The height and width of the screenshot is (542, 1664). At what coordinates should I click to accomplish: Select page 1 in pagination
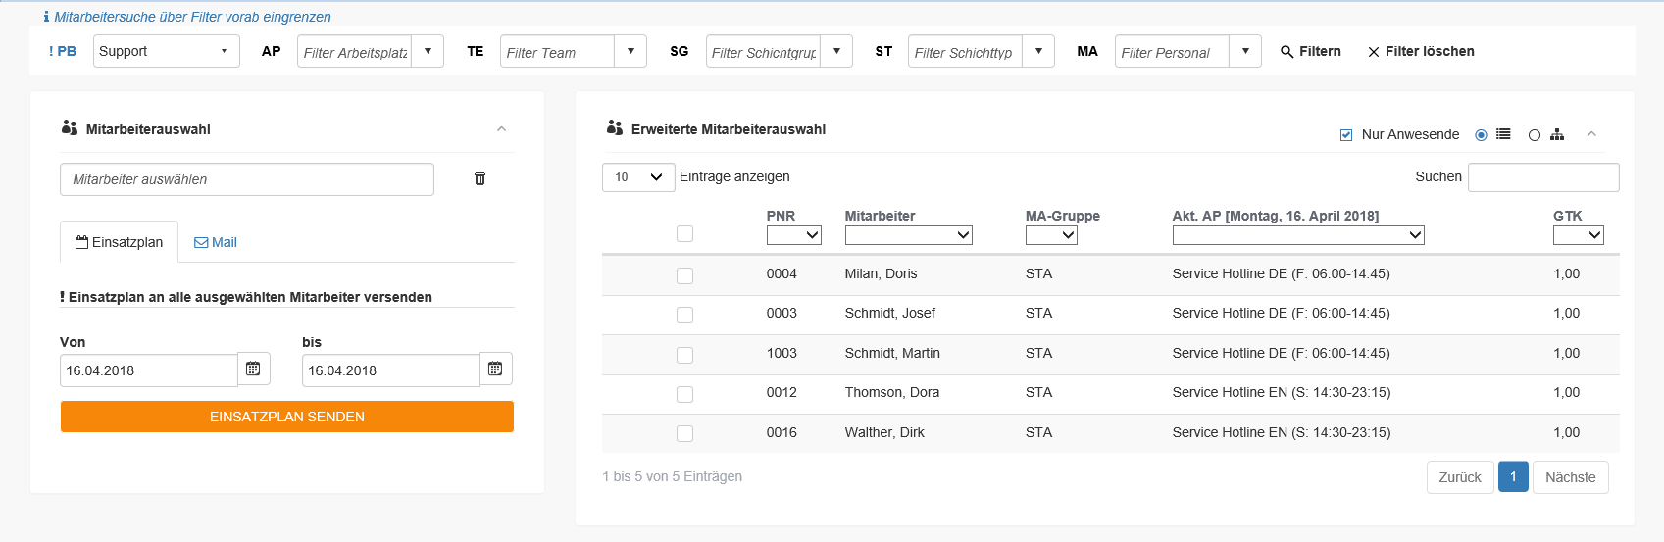tap(1513, 476)
